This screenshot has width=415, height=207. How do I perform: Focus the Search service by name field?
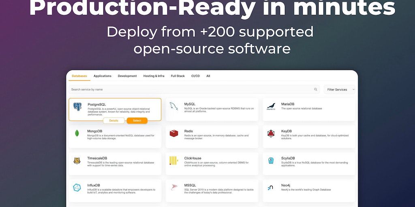click(x=194, y=89)
